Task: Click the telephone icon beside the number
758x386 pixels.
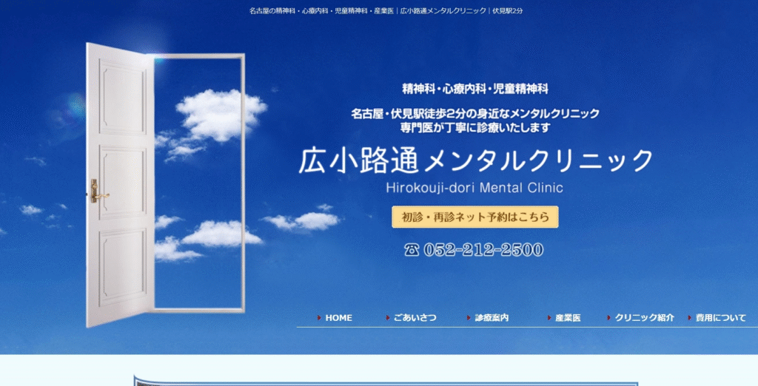Action: (x=412, y=250)
